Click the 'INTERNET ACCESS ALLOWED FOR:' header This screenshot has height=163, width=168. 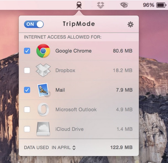(63, 37)
